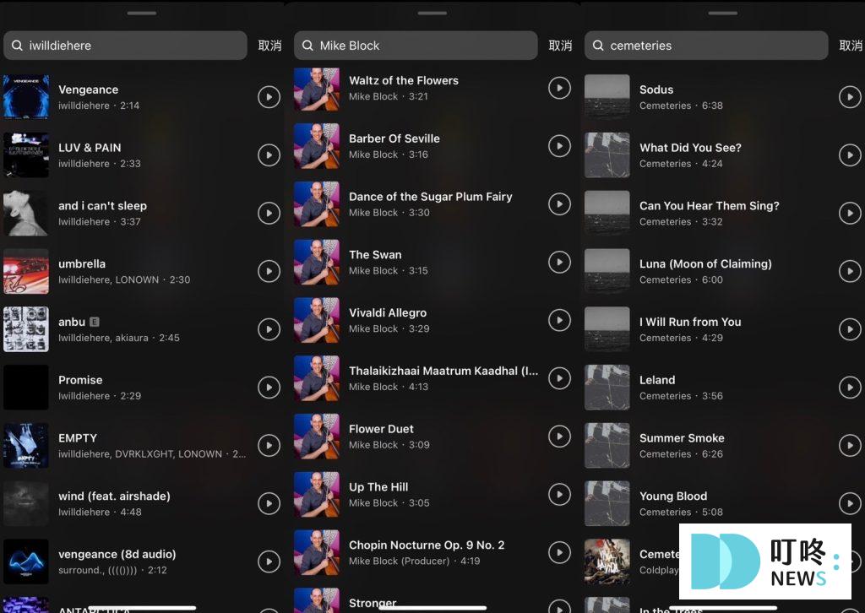Open the Vengeance album cover
This screenshot has height=613, width=865.
pyautogui.click(x=26, y=97)
